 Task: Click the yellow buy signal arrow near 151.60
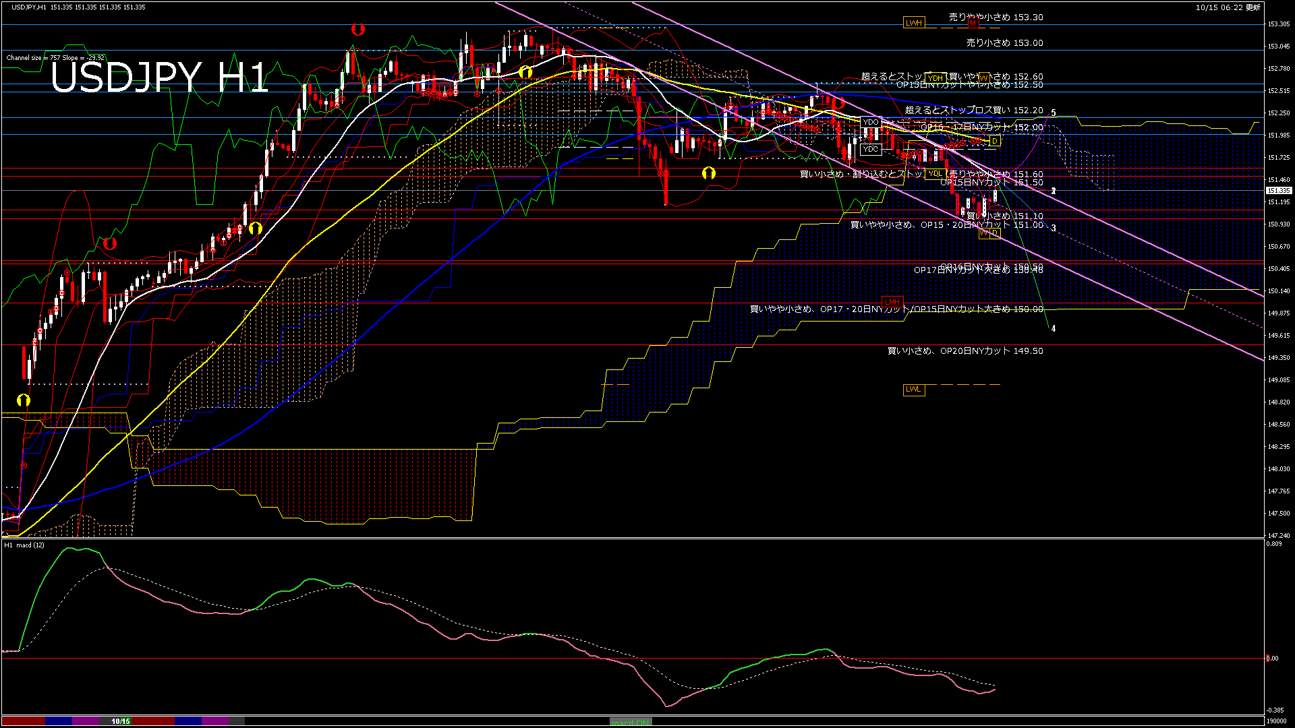(x=708, y=173)
